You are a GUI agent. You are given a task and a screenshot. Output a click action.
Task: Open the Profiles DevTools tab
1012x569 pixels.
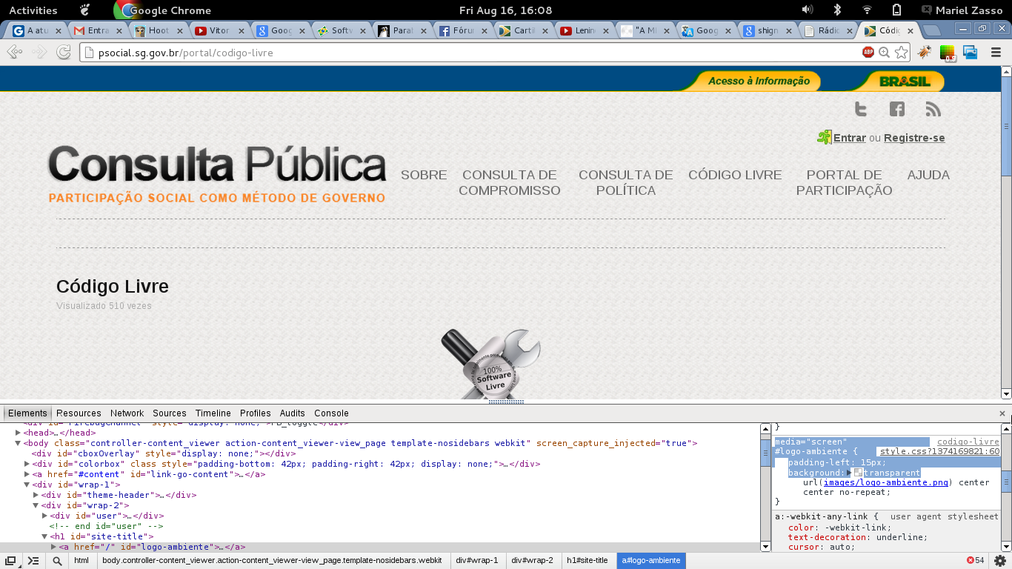(256, 413)
